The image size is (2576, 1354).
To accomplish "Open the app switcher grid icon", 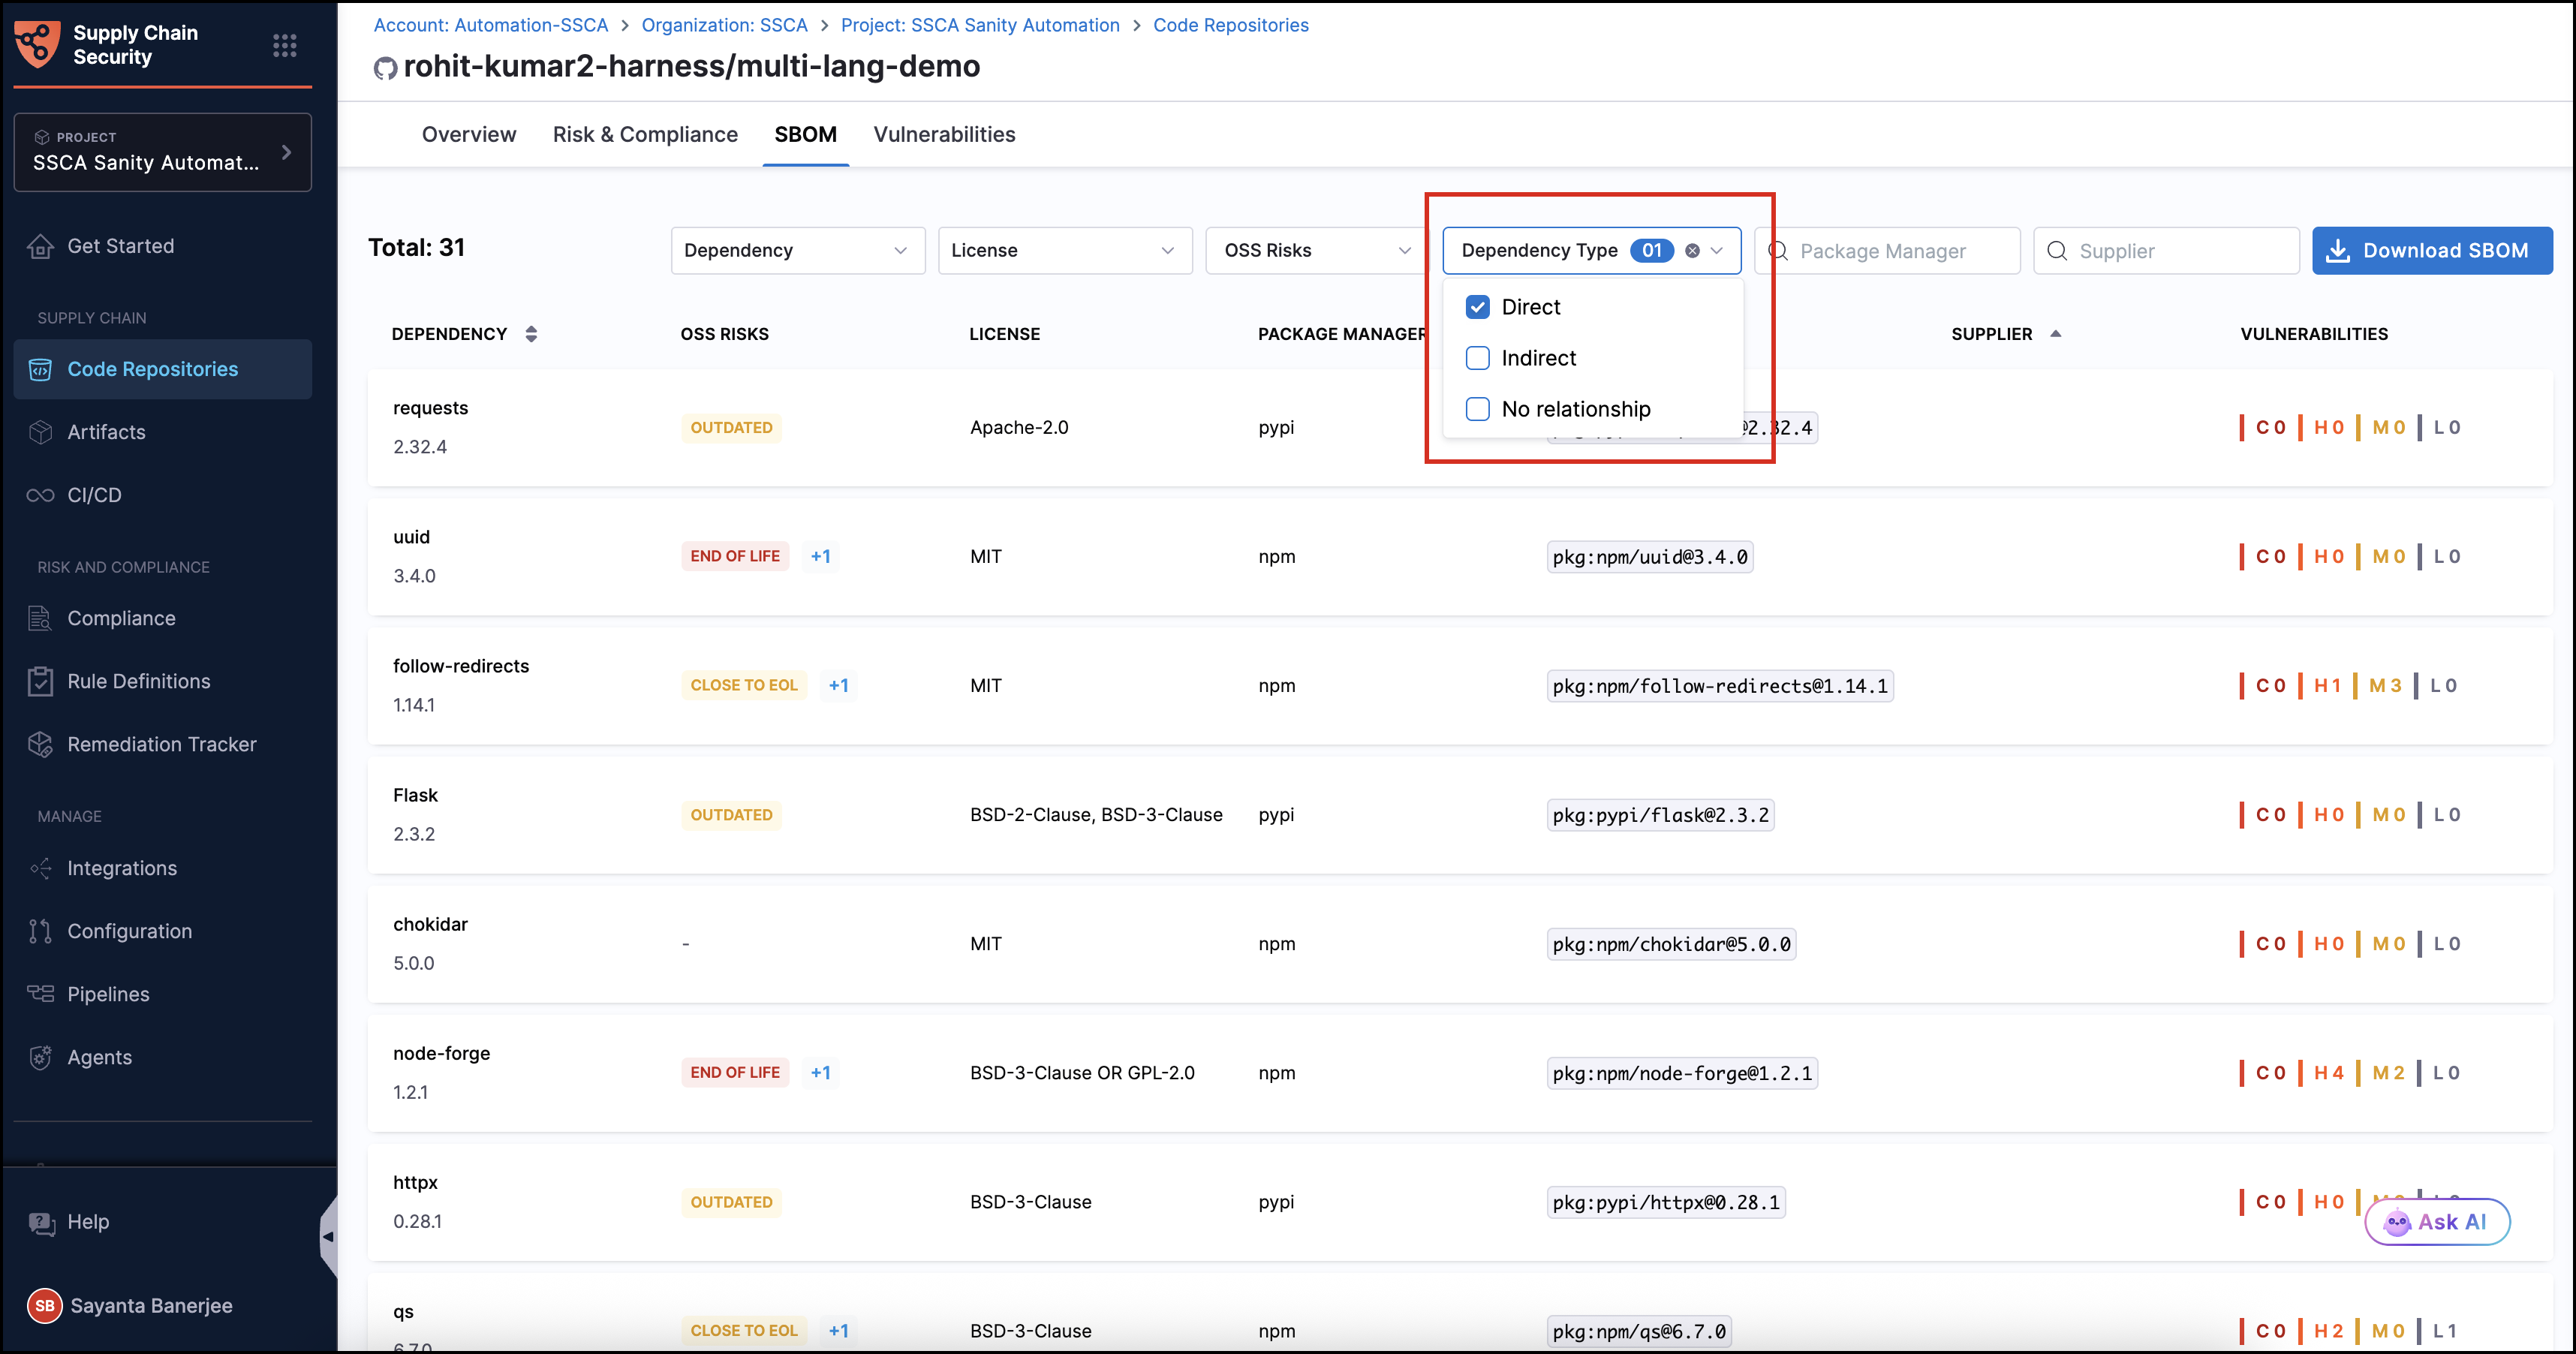I will click(284, 45).
